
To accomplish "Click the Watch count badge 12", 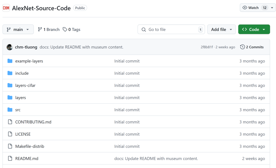I will (x=264, y=8).
